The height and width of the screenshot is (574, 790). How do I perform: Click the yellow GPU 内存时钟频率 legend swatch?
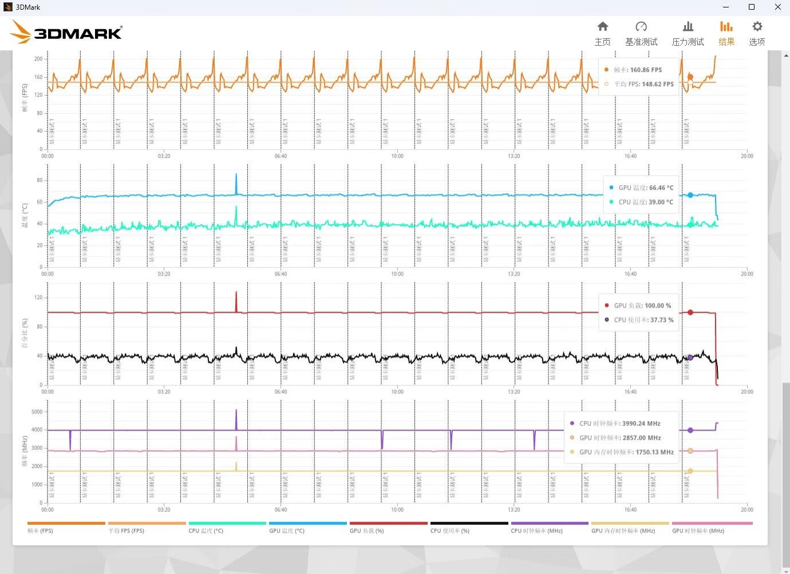630,523
